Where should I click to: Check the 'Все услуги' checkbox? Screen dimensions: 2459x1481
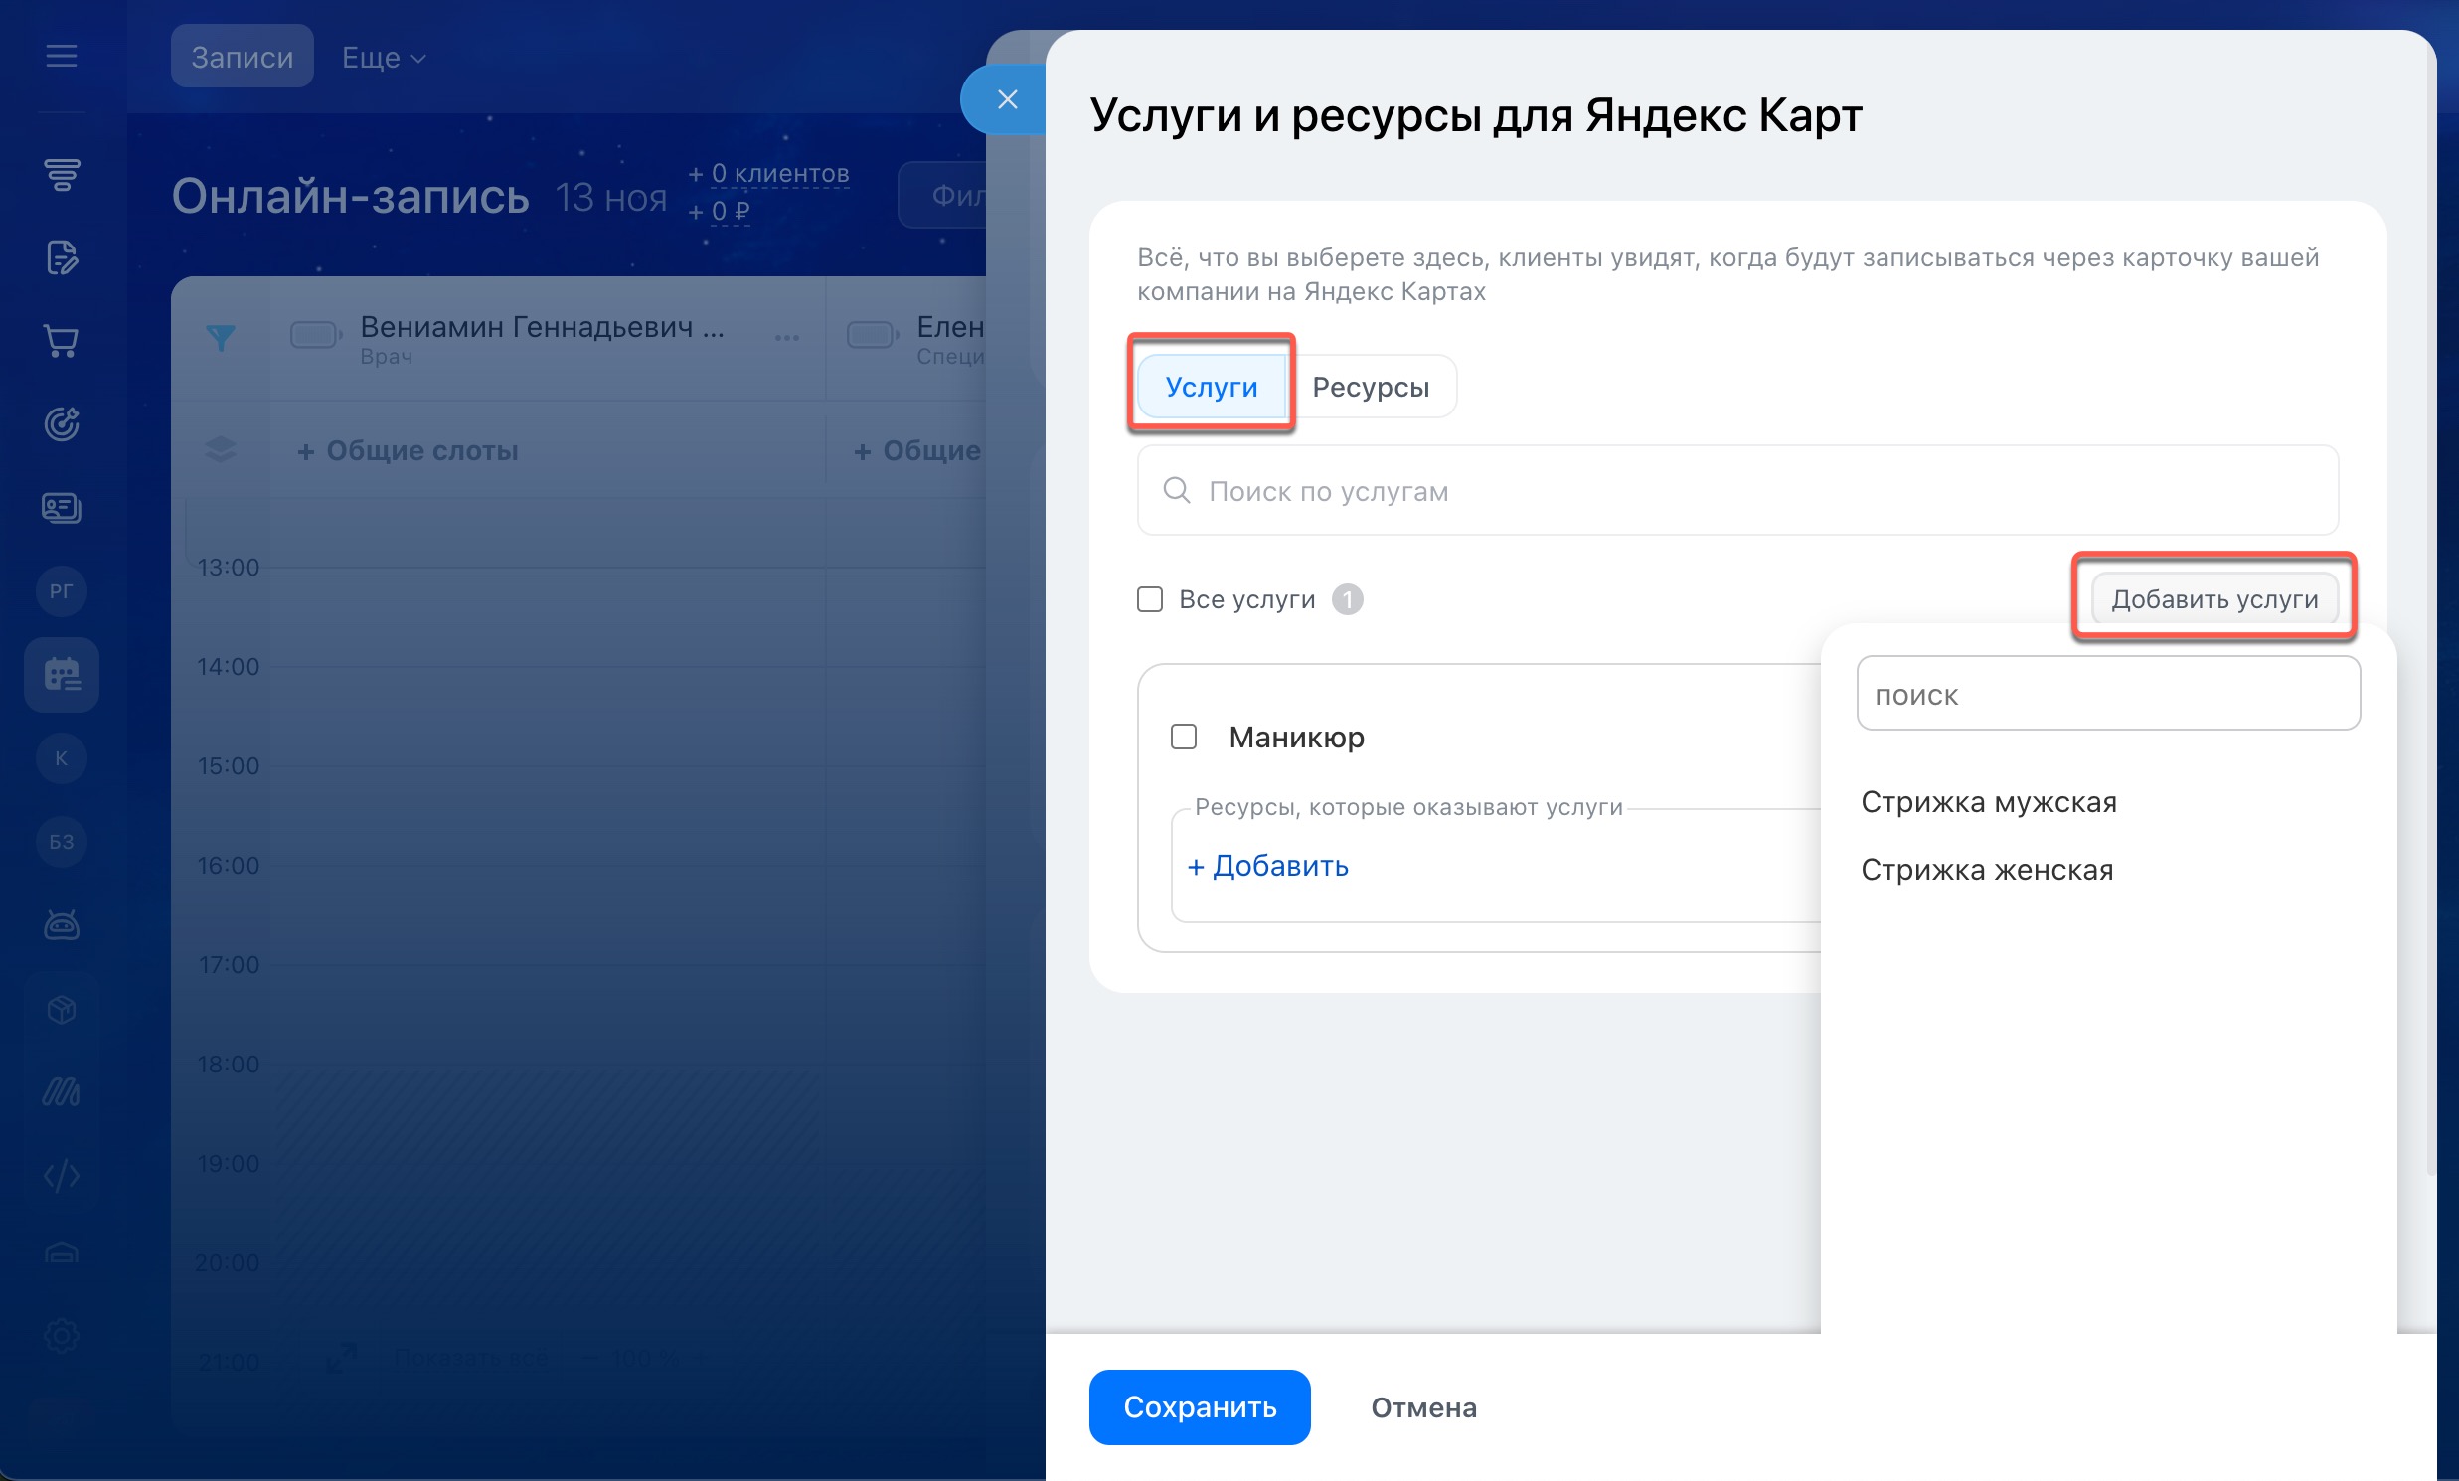1150,599
